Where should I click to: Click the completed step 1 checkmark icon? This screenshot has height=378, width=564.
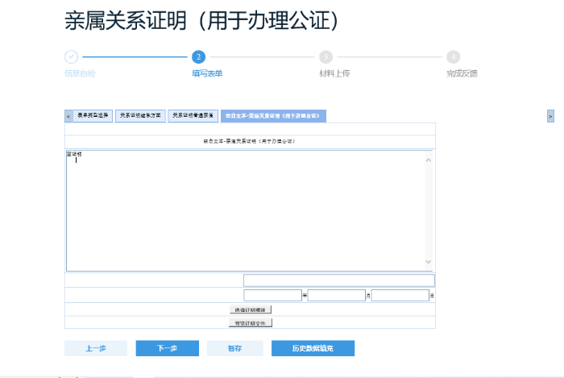tap(71, 56)
